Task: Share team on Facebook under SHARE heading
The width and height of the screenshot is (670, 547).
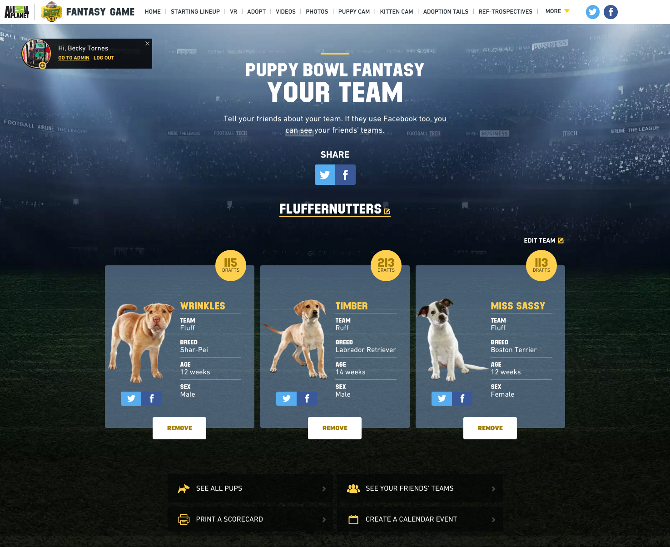Action: click(x=345, y=174)
